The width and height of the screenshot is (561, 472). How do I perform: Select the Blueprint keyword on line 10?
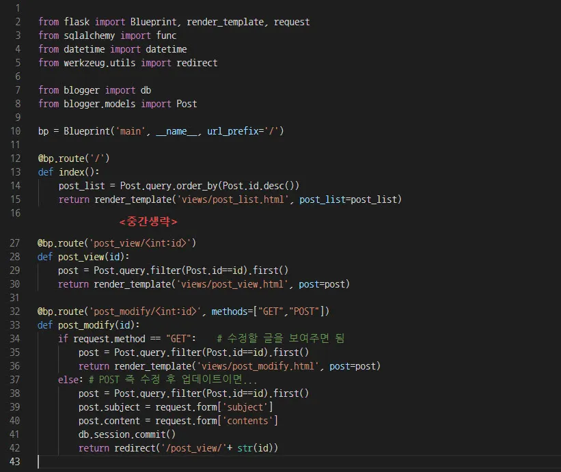click(x=96, y=130)
